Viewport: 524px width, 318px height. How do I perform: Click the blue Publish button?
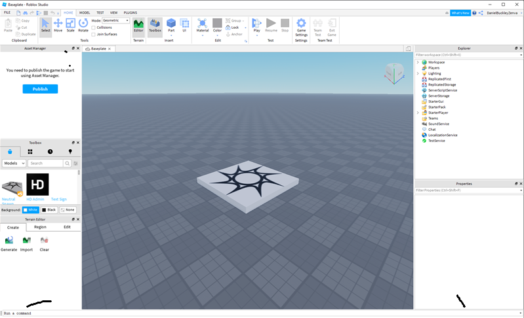click(x=40, y=89)
